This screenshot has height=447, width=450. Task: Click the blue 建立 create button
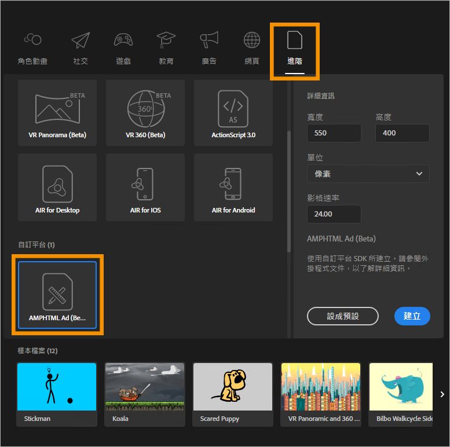pyautogui.click(x=412, y=316)
